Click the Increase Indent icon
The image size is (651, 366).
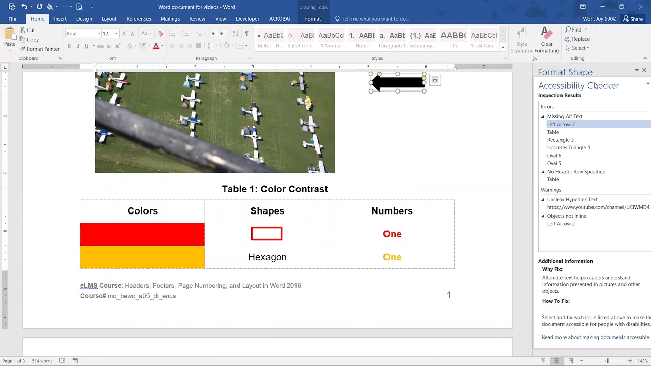pos(224,34)
